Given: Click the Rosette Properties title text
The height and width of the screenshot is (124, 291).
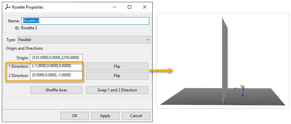Looking at the screenshot, I should (27, 7).
